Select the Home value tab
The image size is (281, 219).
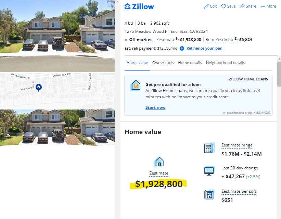click(x=137, y=63)
